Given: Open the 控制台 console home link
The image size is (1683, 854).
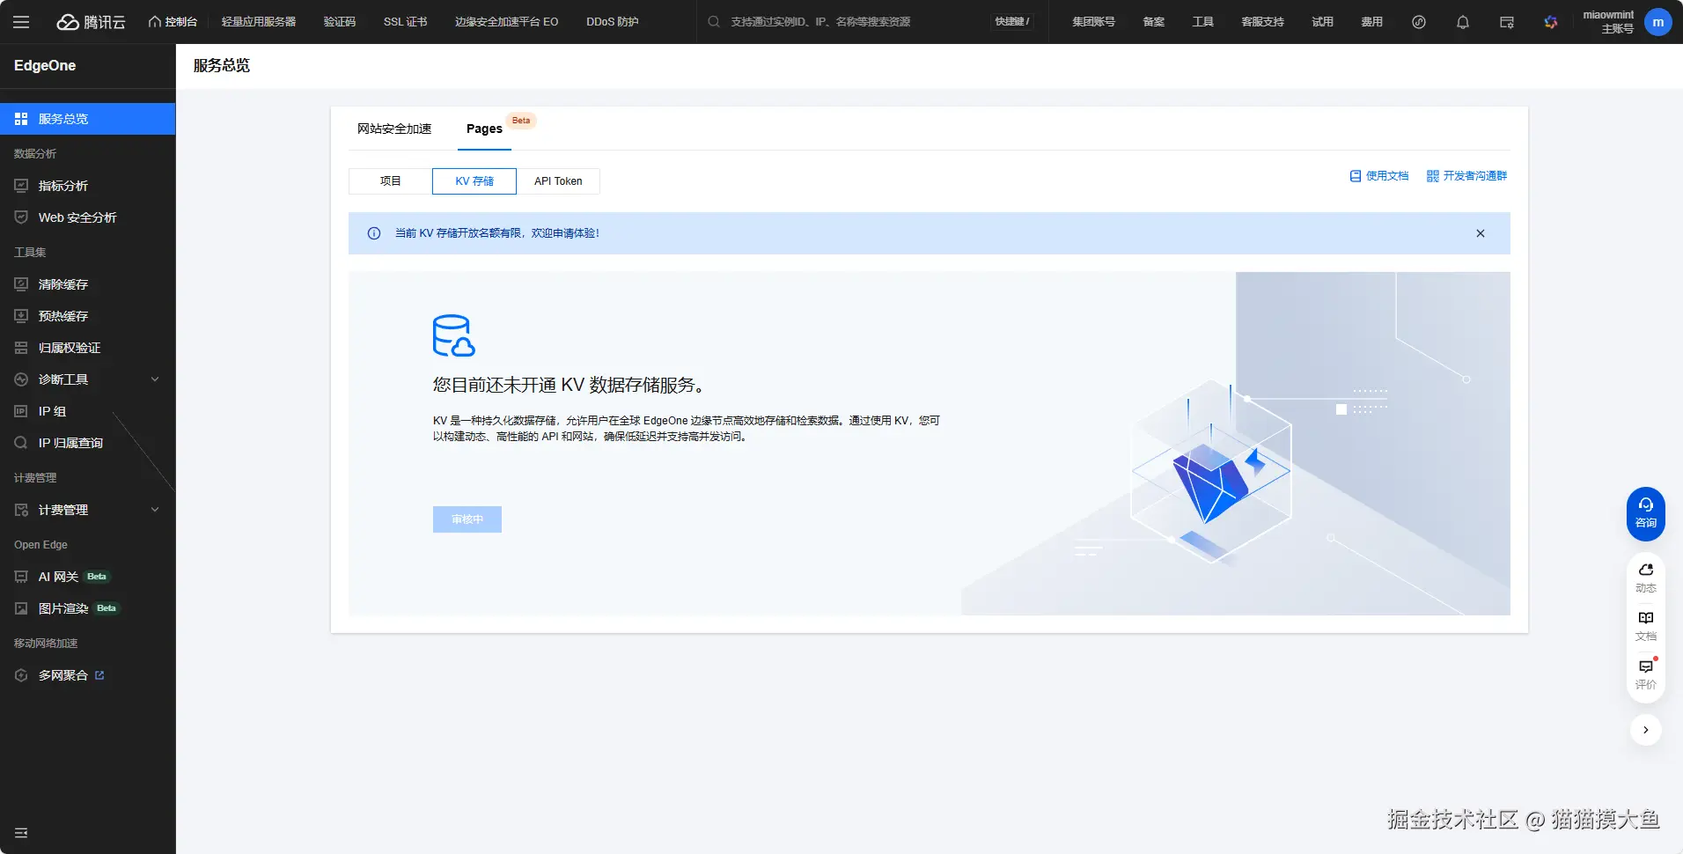Looking at the screenshot, I should [173, 22].
